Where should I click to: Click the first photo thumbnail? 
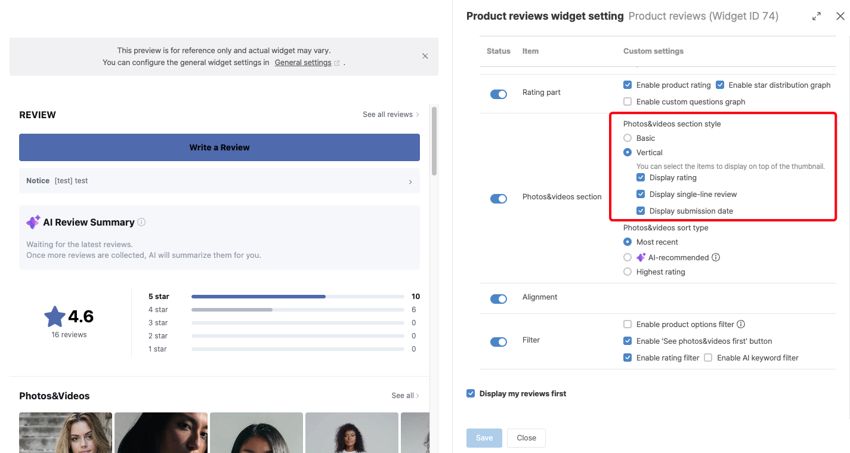point(66,433)
